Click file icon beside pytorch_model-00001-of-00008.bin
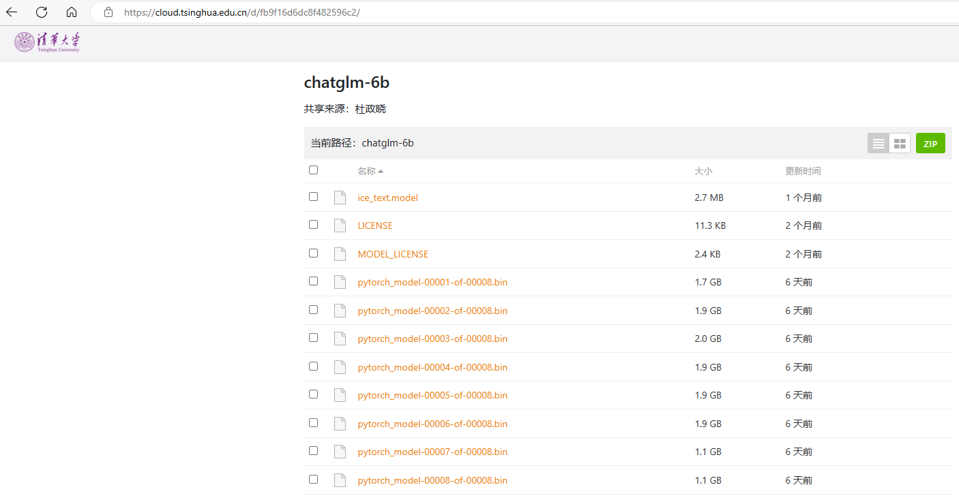 [x=340, y=282]
